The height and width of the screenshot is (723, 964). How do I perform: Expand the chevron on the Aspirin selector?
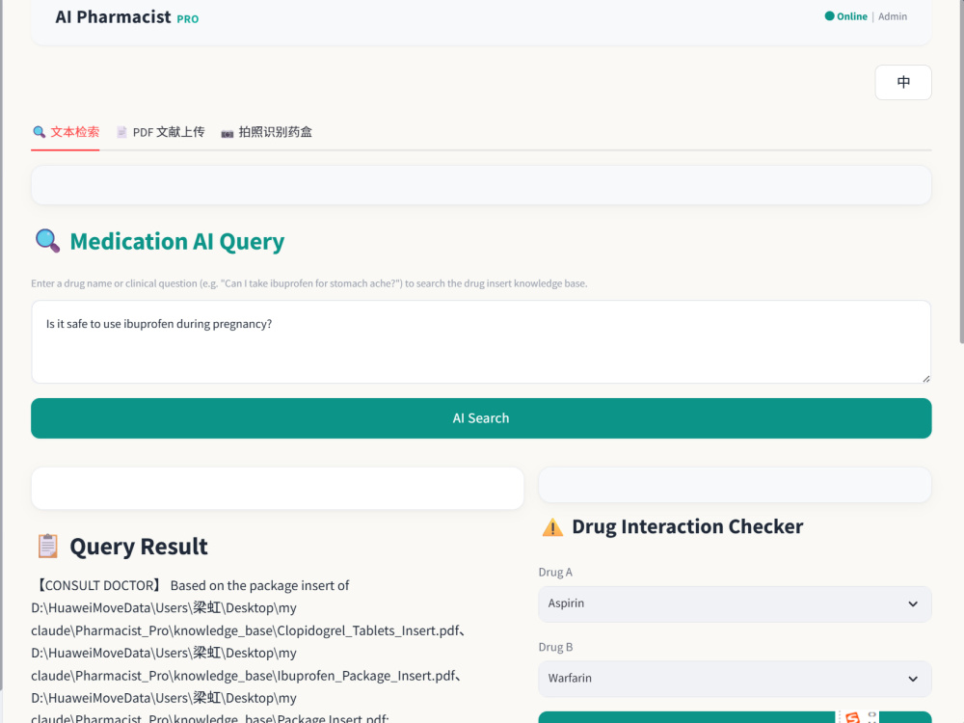[x=913, y=603]
